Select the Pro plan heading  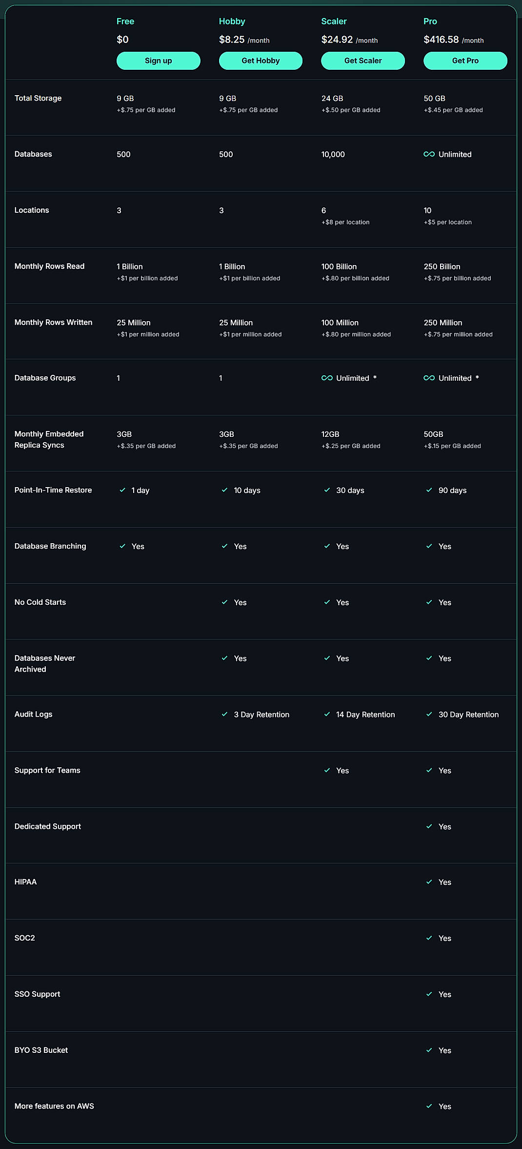point(430,21)
